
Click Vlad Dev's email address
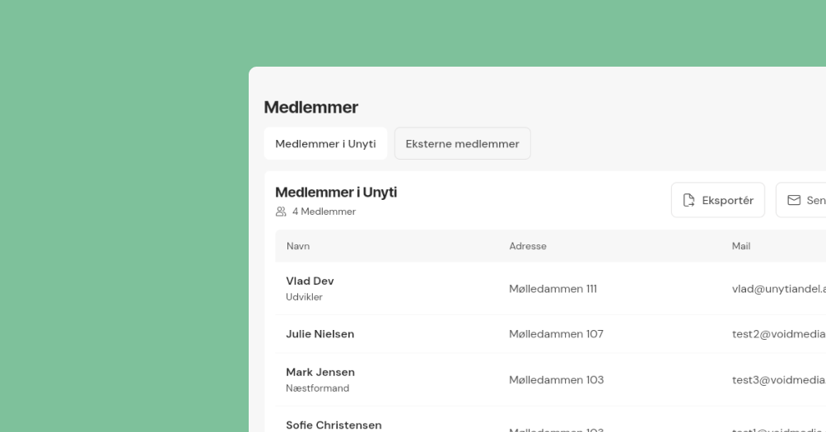pos(778,289)
